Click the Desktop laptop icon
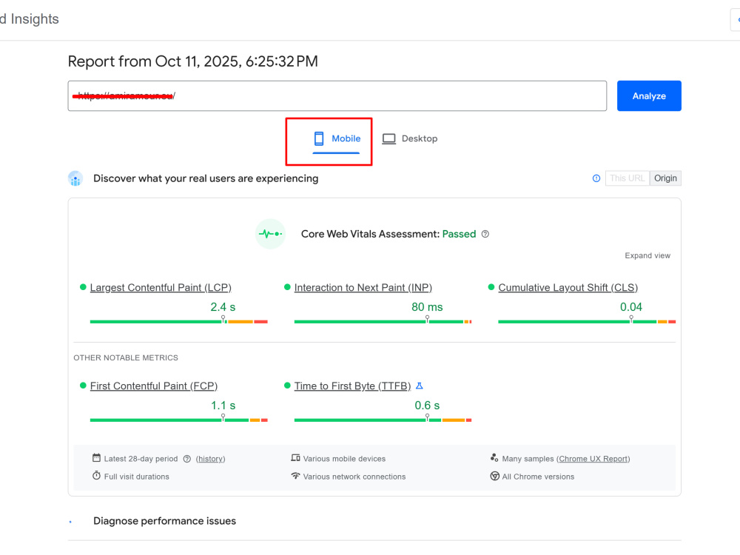 [389, 139]
